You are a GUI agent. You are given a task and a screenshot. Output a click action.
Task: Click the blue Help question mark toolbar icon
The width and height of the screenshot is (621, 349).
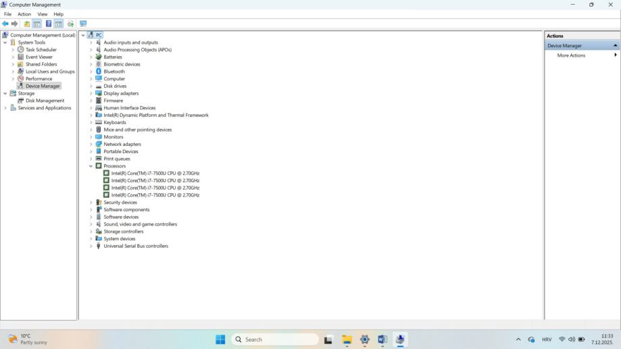[49, 24]
